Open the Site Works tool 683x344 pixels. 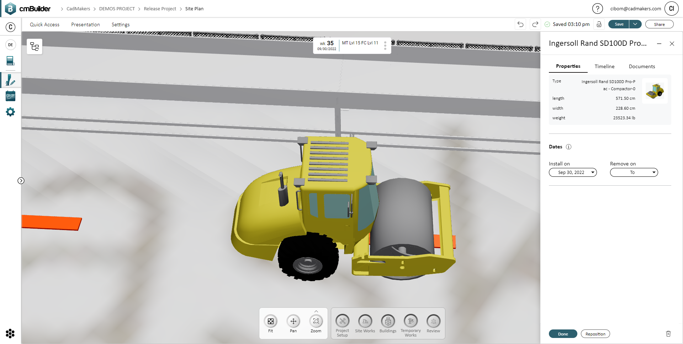pos(365,324)
